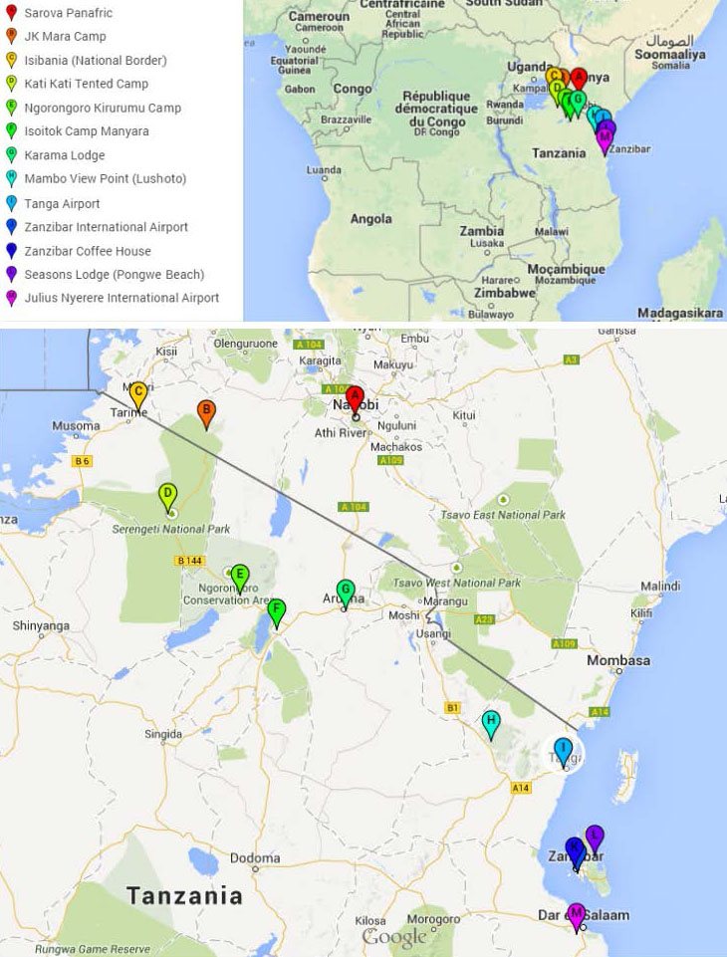
Task: Click blue marker I at Tanga
Action: (564, 750)
